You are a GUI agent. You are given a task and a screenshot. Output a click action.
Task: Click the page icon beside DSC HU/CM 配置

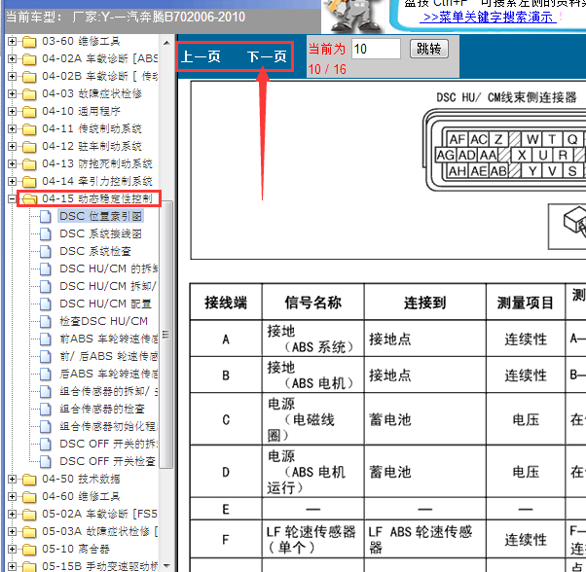point(46,304)
